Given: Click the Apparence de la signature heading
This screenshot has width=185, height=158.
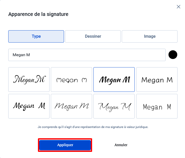Looking at the screenshot, I should click(x=38, y=14).
